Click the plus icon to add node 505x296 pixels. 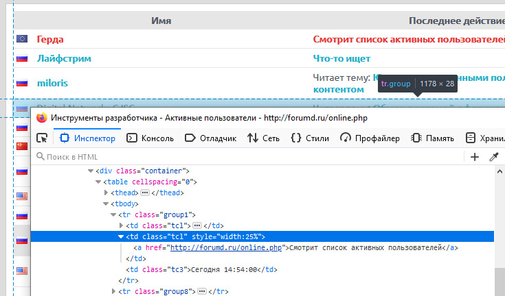coord(474,157)
